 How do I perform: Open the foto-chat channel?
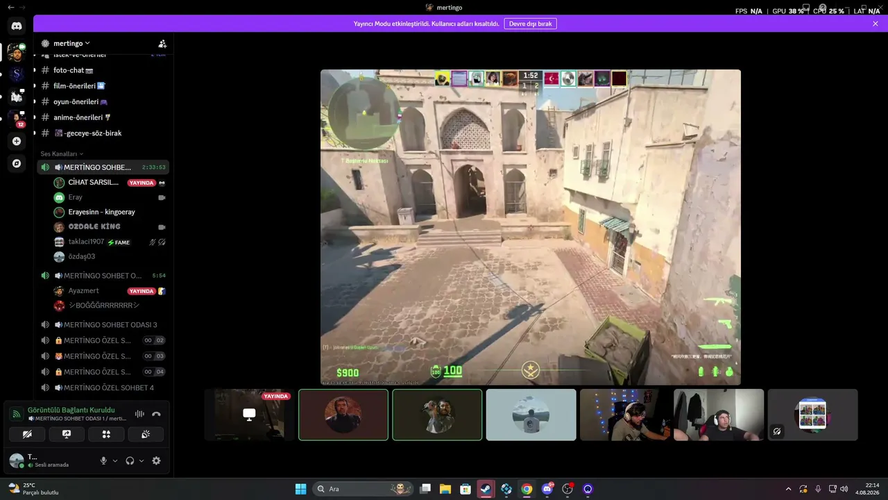103,70
